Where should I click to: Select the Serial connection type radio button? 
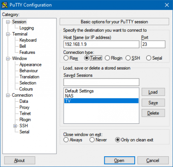click(149, 58)
